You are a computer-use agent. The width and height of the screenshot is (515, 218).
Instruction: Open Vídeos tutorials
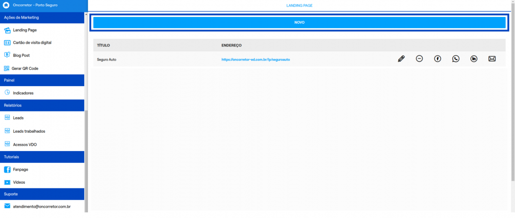coord(19,182)
